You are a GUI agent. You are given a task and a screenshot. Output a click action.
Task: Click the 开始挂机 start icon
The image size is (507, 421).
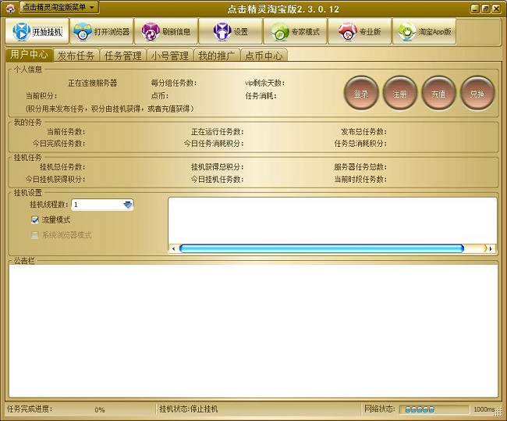[x=21, y=31]
